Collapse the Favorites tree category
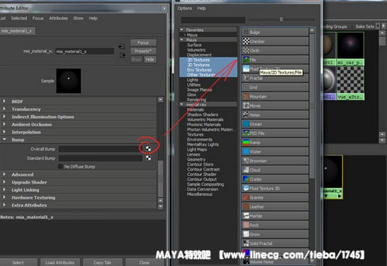Image resolution: width=387 pixels, height=266 pixels. click(182, 30)
